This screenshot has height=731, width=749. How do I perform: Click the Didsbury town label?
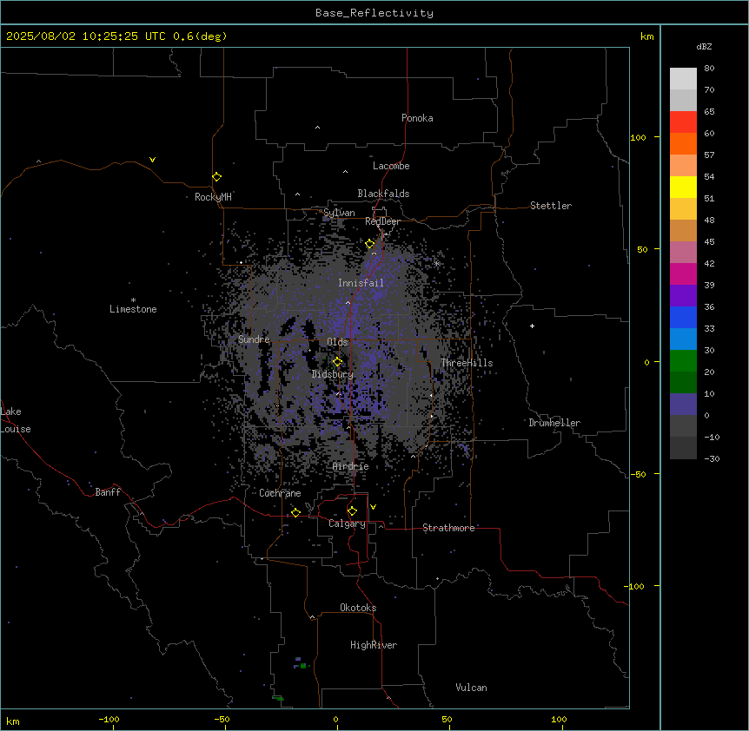coord(333,374)
